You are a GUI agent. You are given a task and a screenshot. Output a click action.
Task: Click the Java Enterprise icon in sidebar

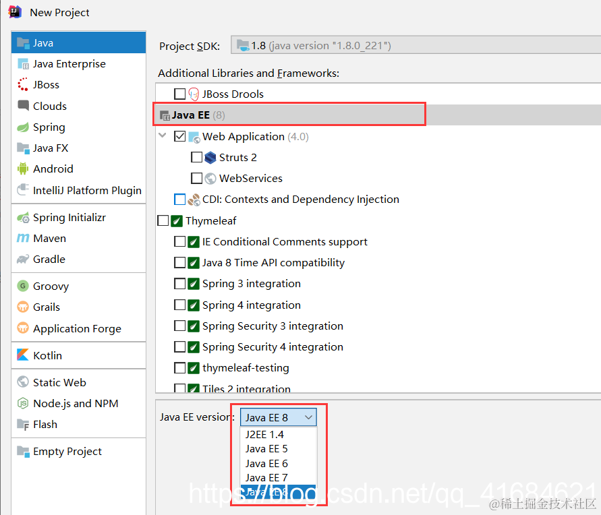[x=23, y=64]
